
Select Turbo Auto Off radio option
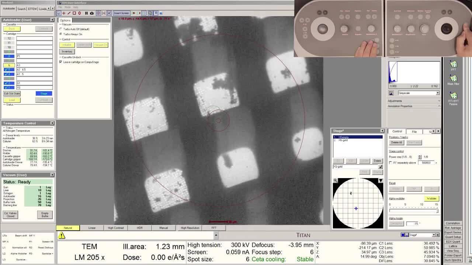coord(61,29)
